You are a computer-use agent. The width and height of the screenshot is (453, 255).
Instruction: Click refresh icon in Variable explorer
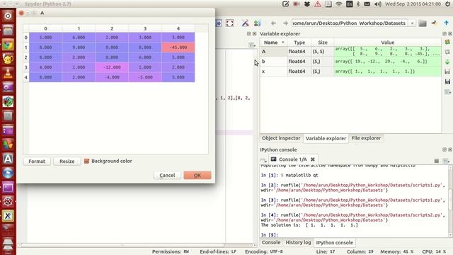[447, 42]
